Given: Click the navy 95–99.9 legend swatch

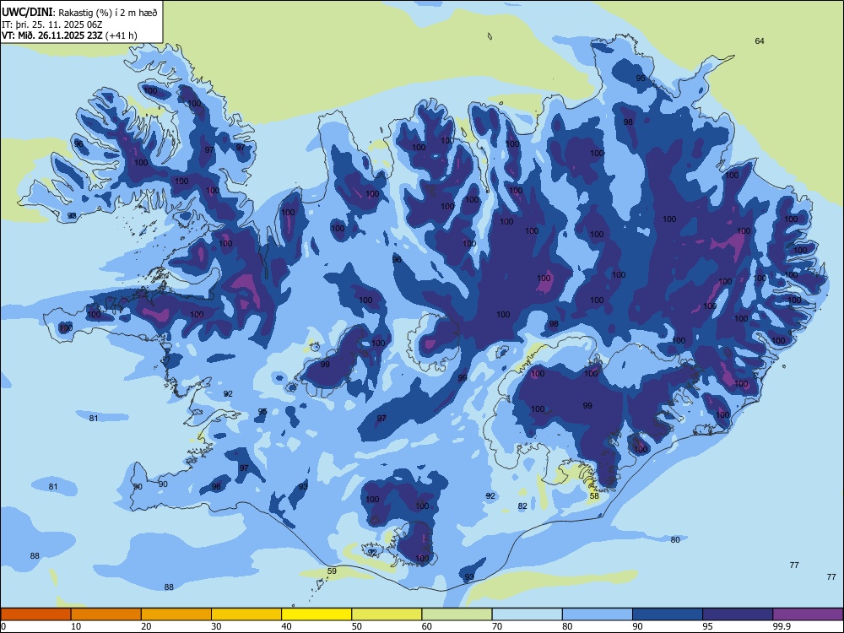Looking at the screenshot, I should tap(738, 614).
